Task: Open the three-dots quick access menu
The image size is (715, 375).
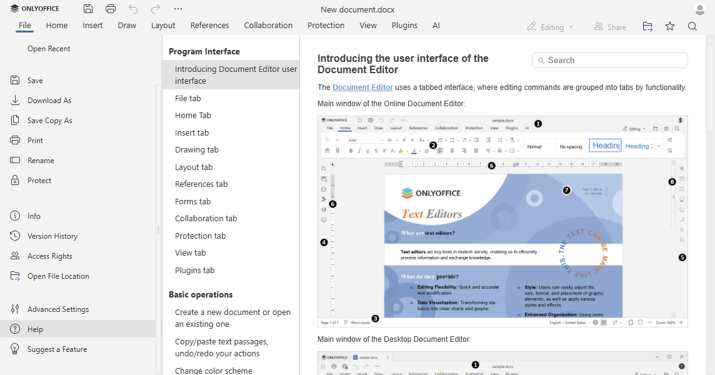Action: tap(178, 9)
